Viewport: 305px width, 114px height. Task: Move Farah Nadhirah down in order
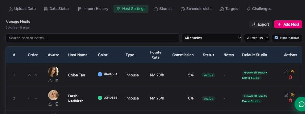click(x=36, y=98)
